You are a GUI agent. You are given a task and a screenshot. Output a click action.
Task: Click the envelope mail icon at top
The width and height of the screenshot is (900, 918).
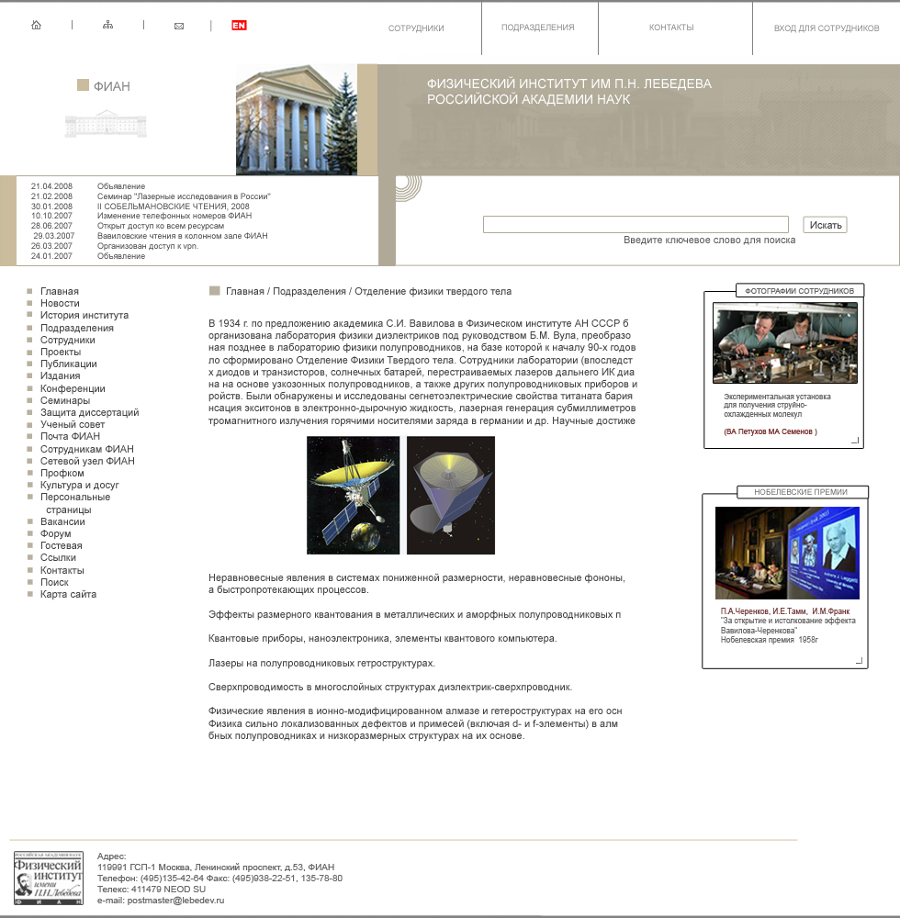pos(178,25)
